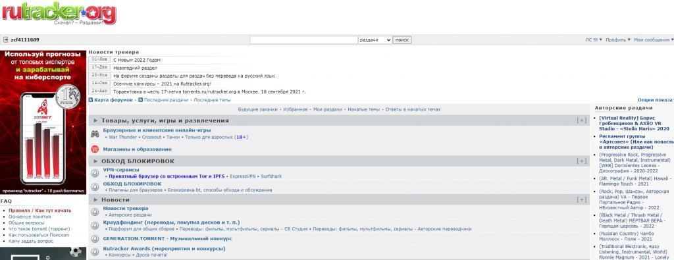Viewport: 674px width, 260px height.
Task: Open the ЛС messages dropdown
Action: [x=594, y=40]
